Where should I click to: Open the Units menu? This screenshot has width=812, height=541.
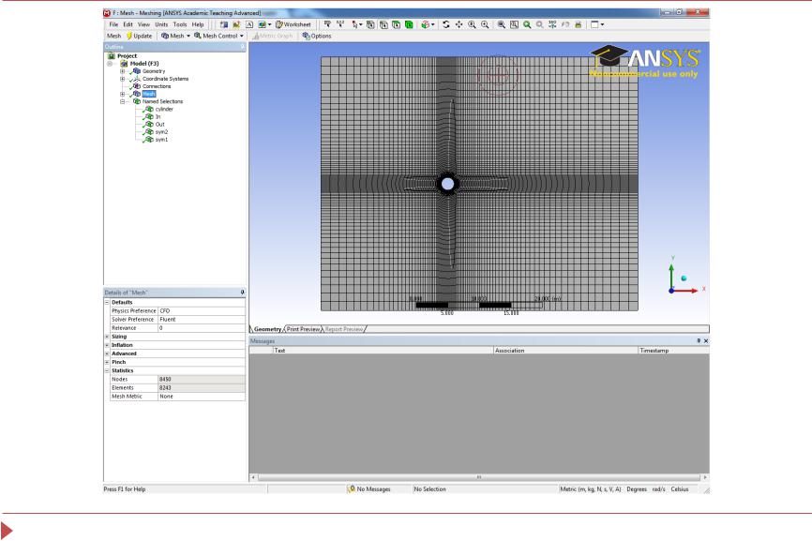click(161, 24)
